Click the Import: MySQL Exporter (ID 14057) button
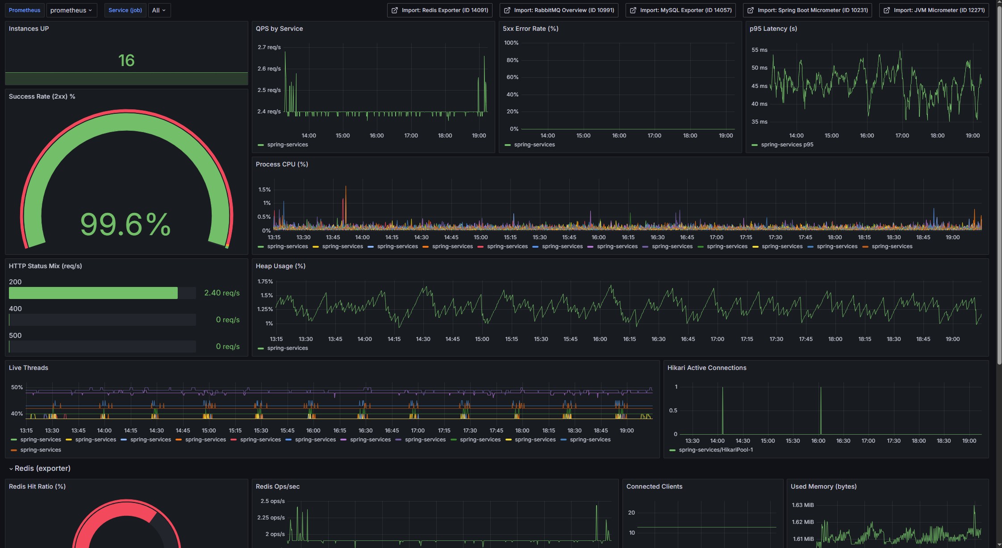This screenshot has width=1002, height=548. [x=681, y=9]
